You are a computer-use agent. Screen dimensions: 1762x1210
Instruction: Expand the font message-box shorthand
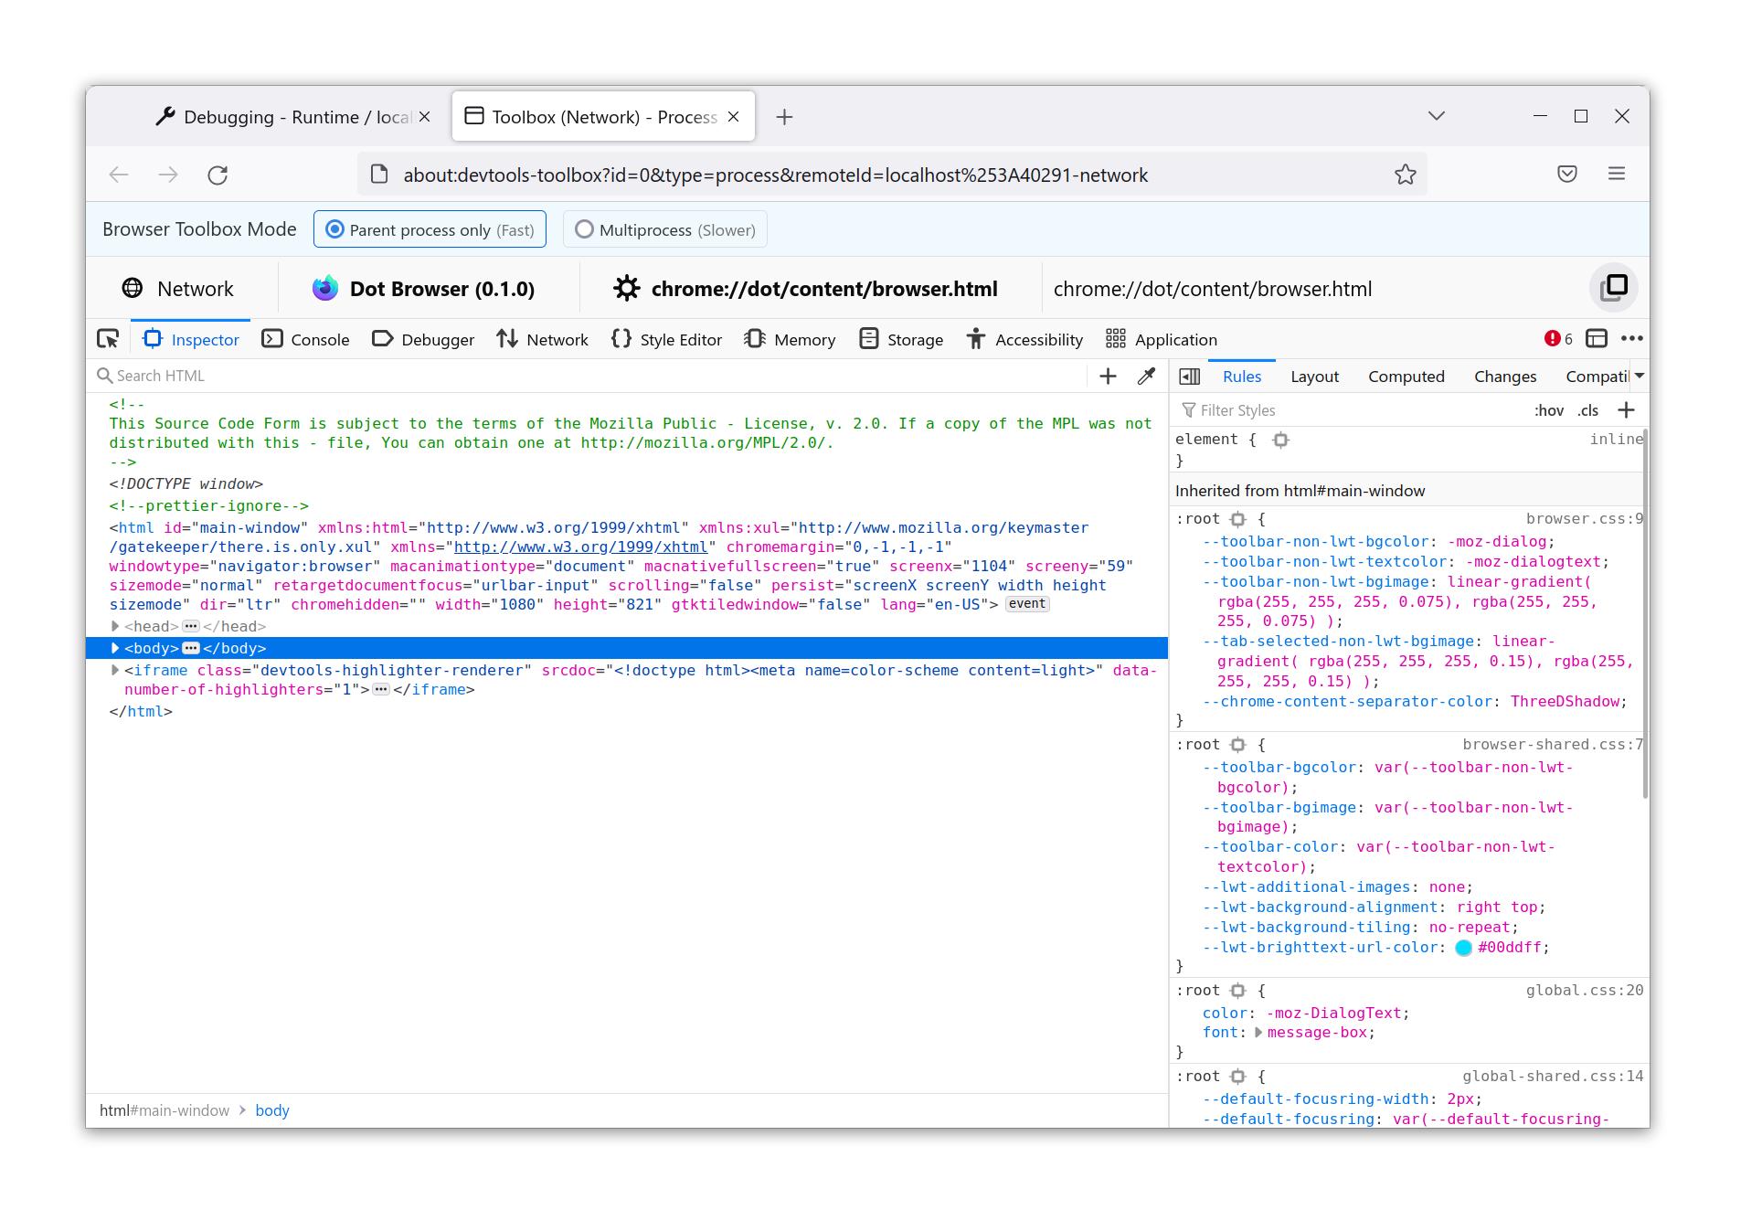point(1258,1033)
